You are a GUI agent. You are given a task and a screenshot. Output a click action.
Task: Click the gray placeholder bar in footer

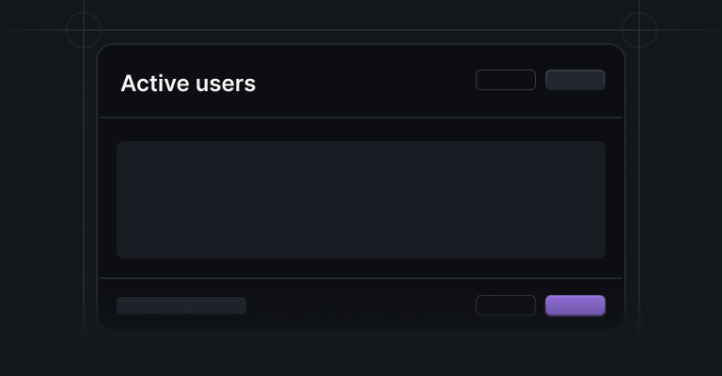(181, 305)
